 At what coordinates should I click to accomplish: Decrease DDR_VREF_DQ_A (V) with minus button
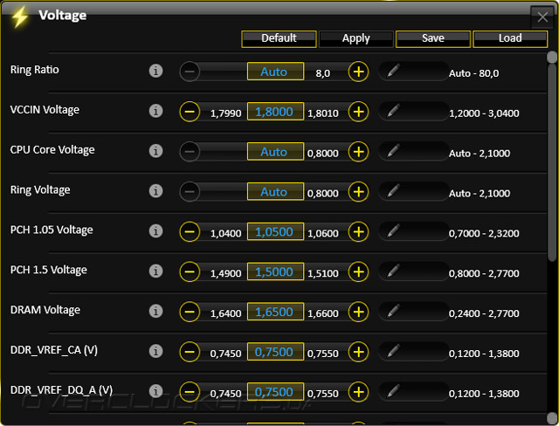190,392
